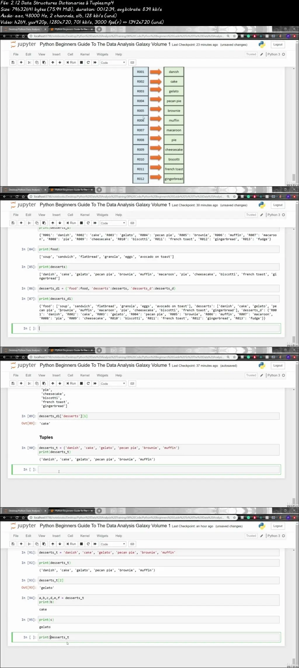This screenshot has width=299, height=668.
Task: Pencil edit icon beside Trusted, '37 minutes ago' notebook
Action: (262, 375)
